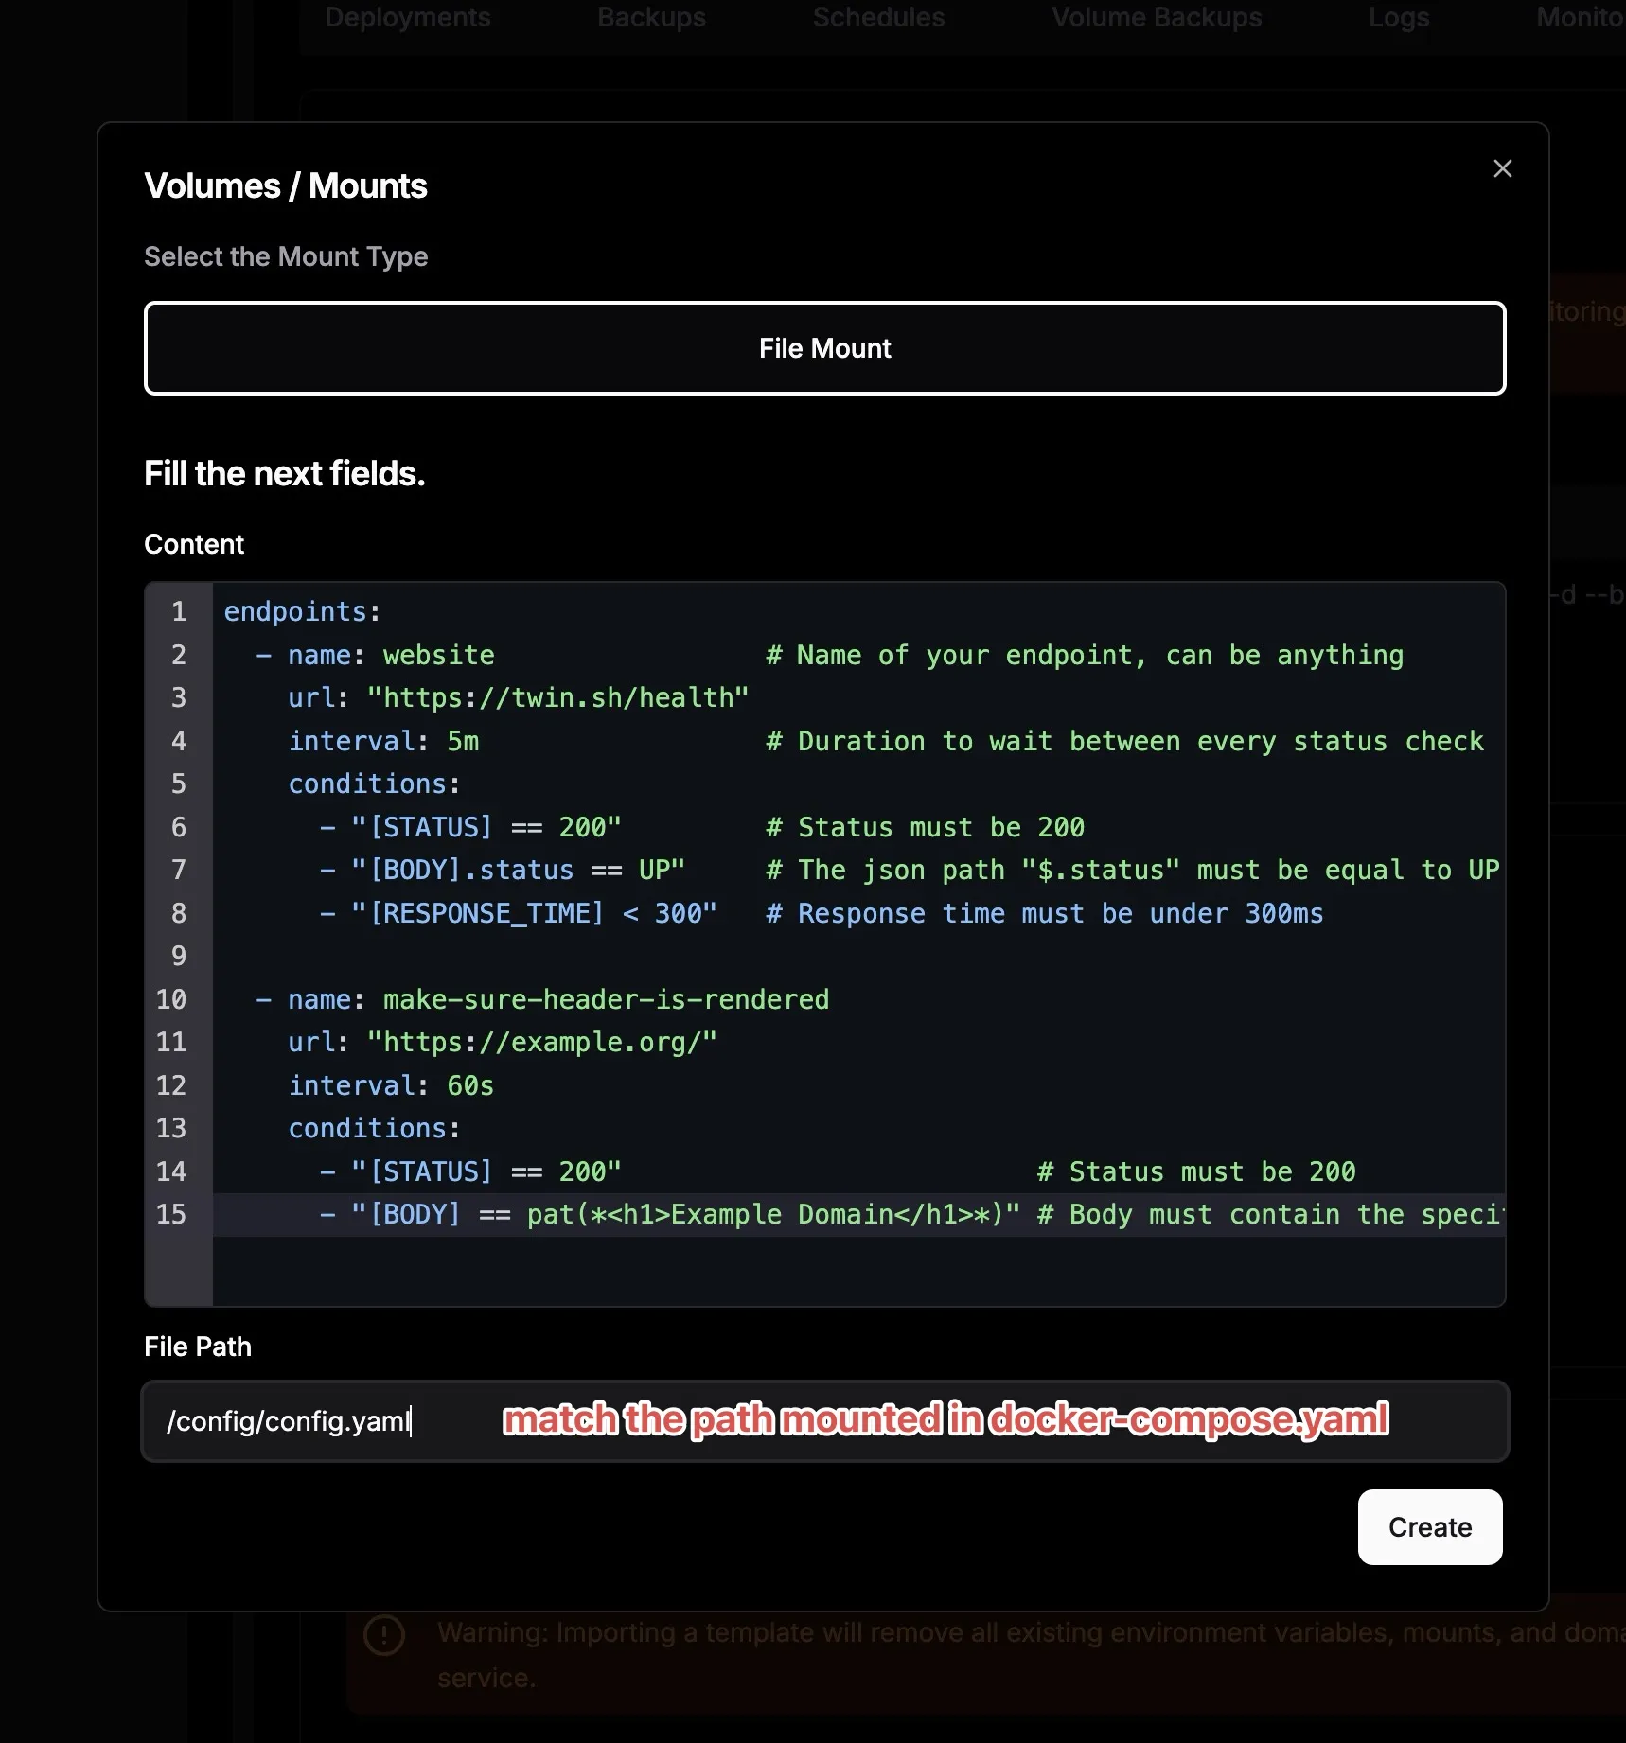Click the warning icon beside import notice
The height and width of the screenshot is (1743, 1626).
384,1635
